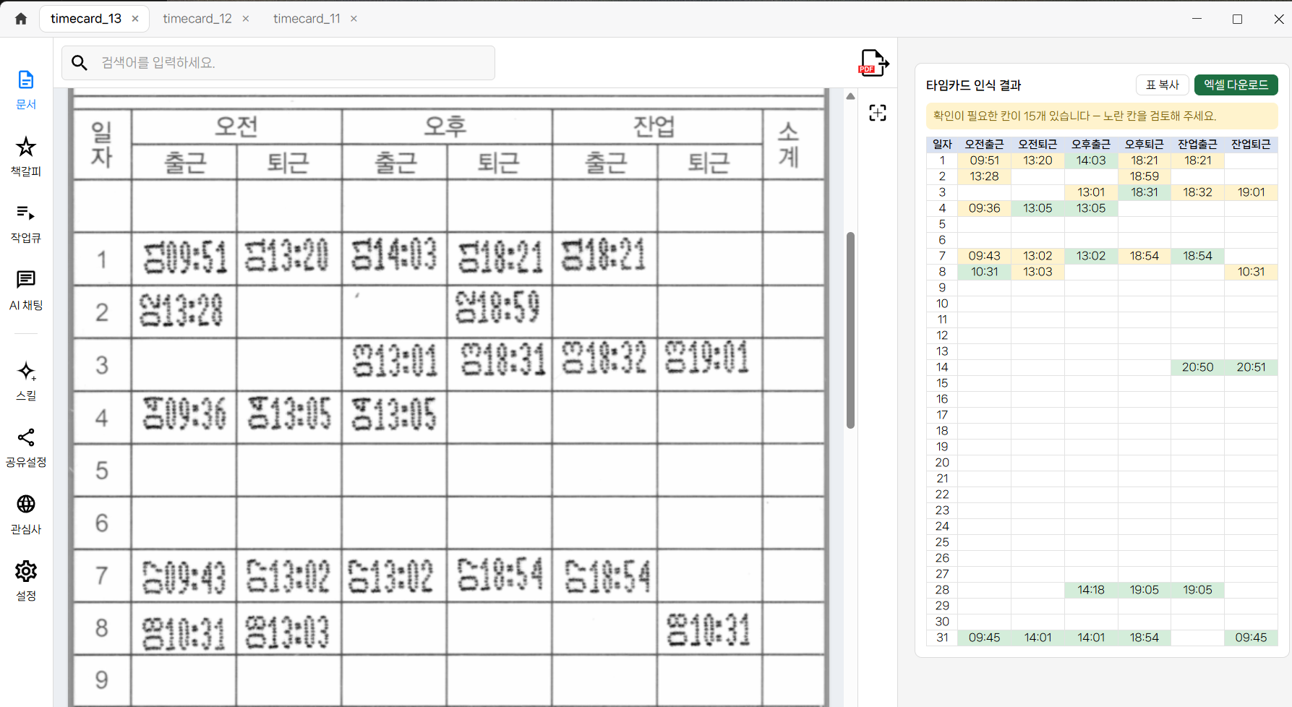Click the 타임카드 인식 결과 panel title
1292x707 pixels.
(x=974, y=85)
